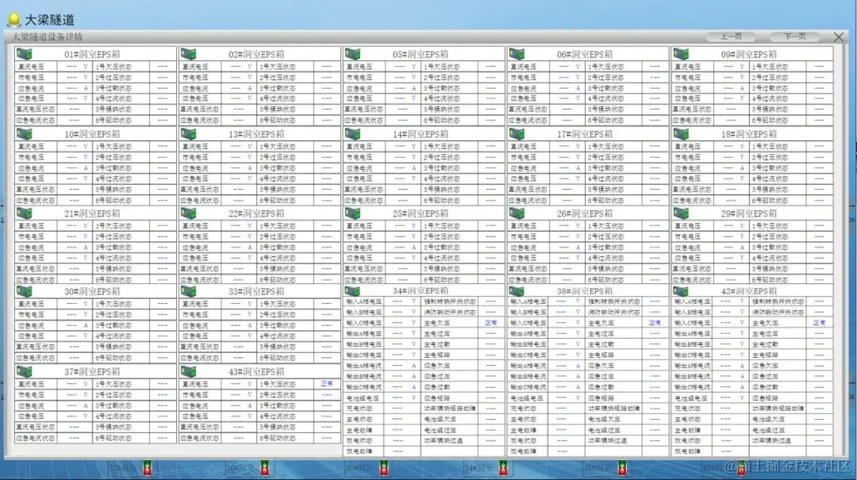Click the 09#洞室EPS箱 title
This screenshot has height=480, width=857.
point(749,55)
